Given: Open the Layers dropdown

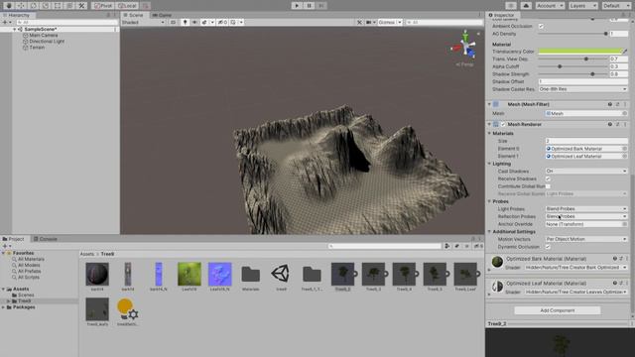Looking at the screenshot, I should pos(582,6).
